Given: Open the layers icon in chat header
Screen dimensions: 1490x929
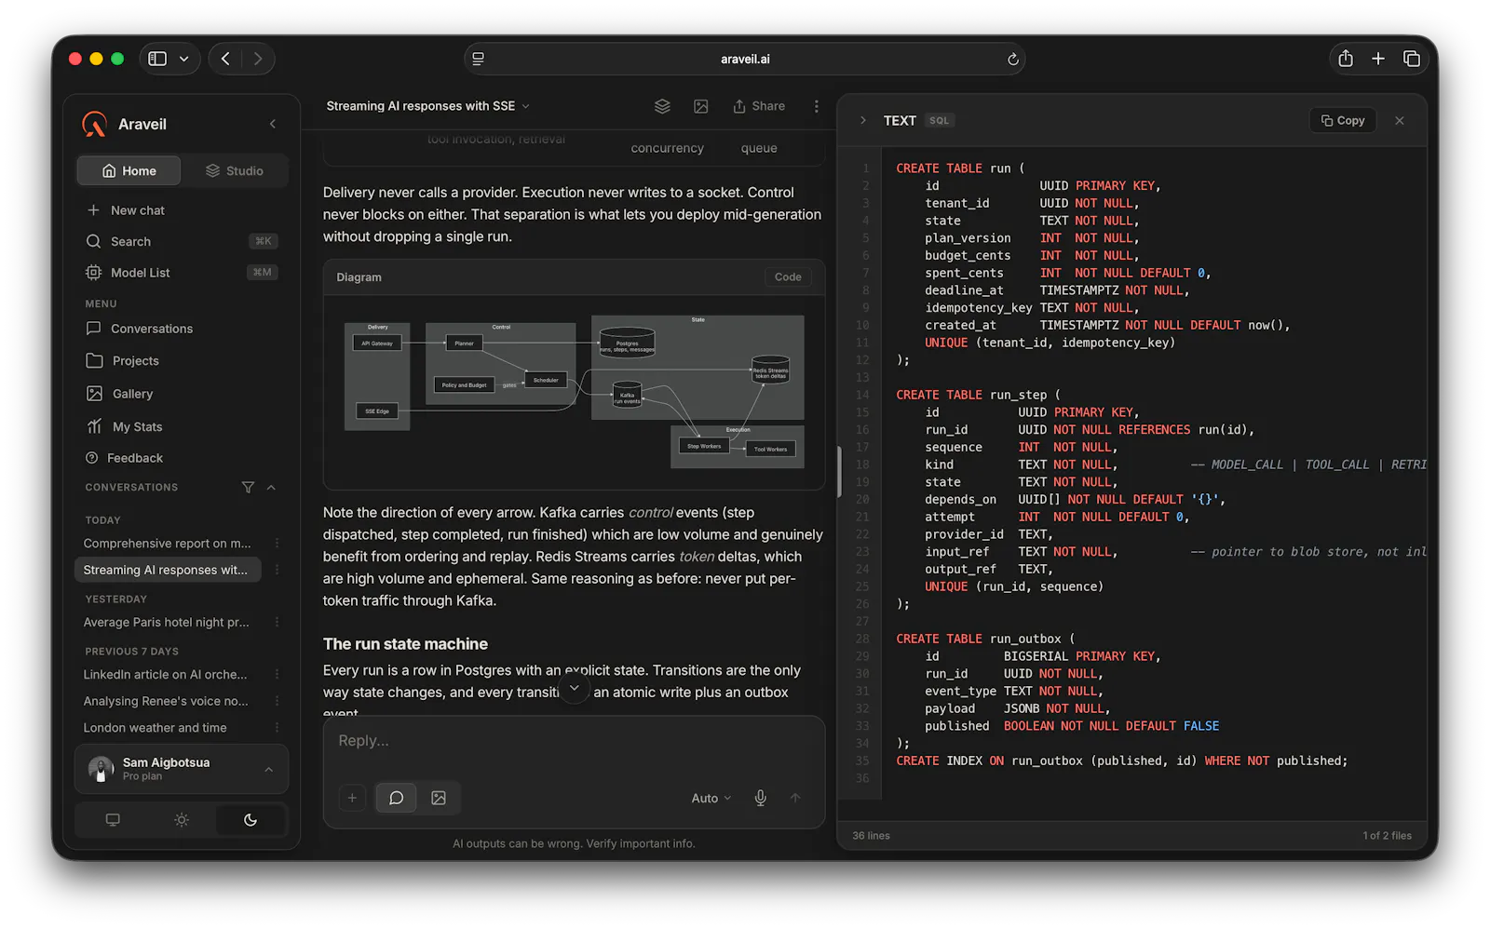Looking at the screenshot, I should 662,106.
